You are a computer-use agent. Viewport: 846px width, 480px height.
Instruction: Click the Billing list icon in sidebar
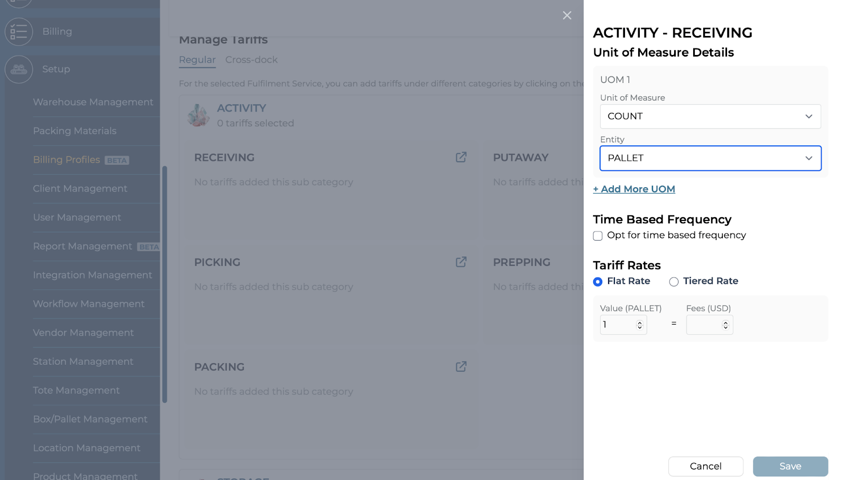click(19, 32)
